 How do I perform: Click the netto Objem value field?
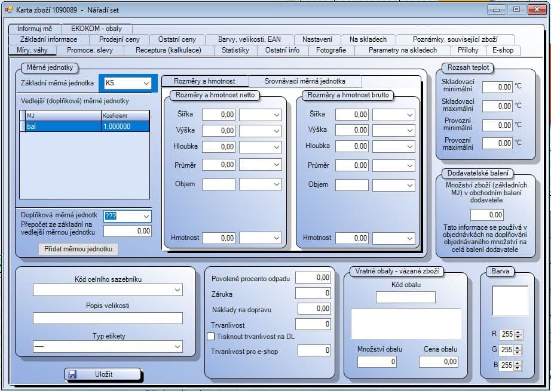[219, 184]
